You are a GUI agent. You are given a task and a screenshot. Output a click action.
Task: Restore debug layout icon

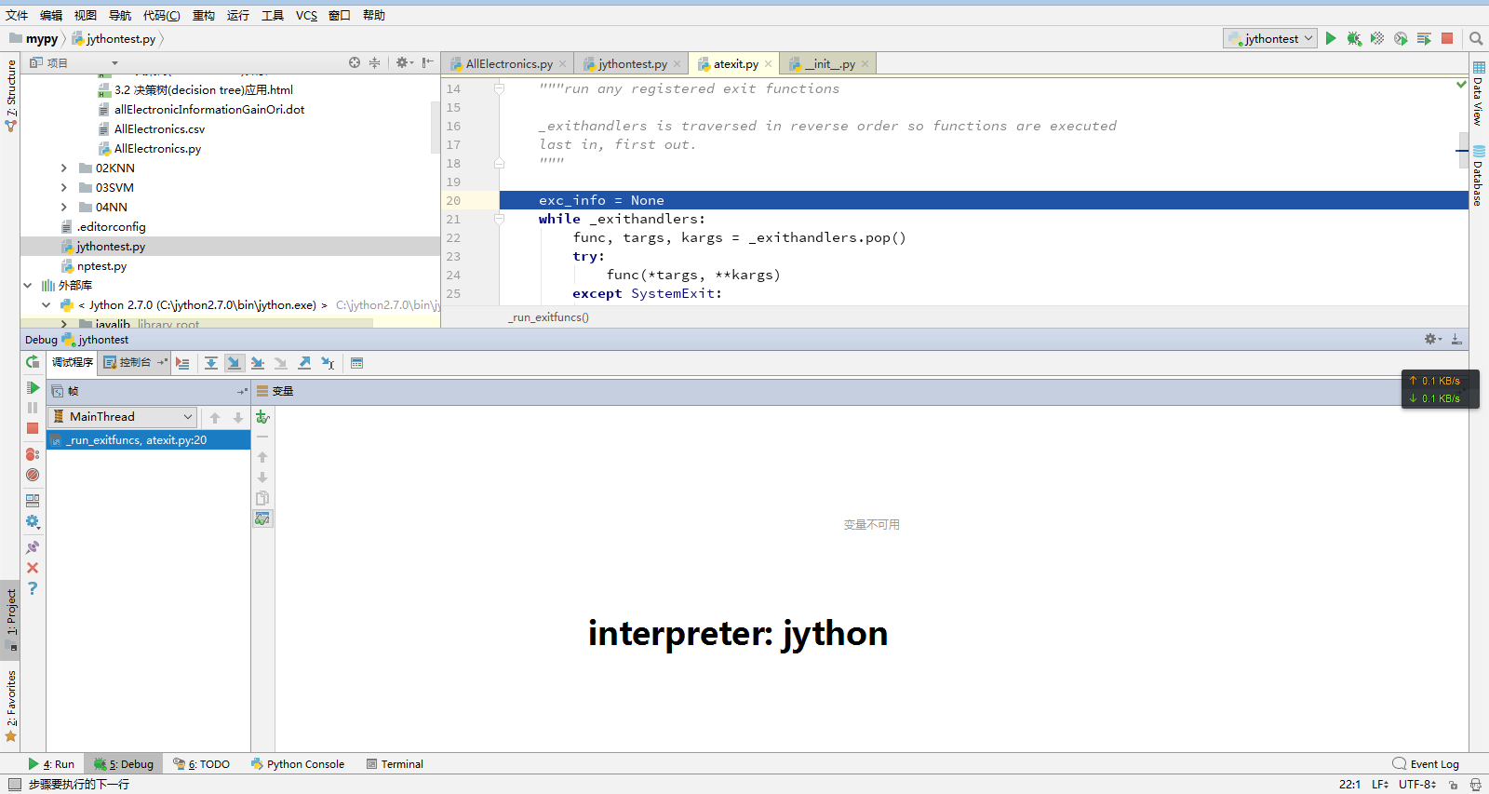33,500
